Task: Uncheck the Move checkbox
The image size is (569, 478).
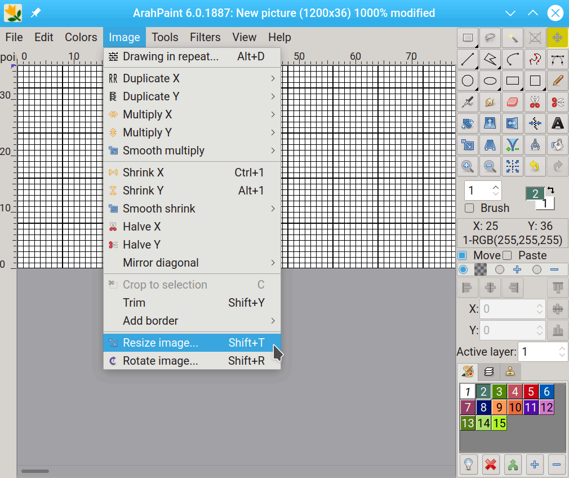Action: [462, 255]
